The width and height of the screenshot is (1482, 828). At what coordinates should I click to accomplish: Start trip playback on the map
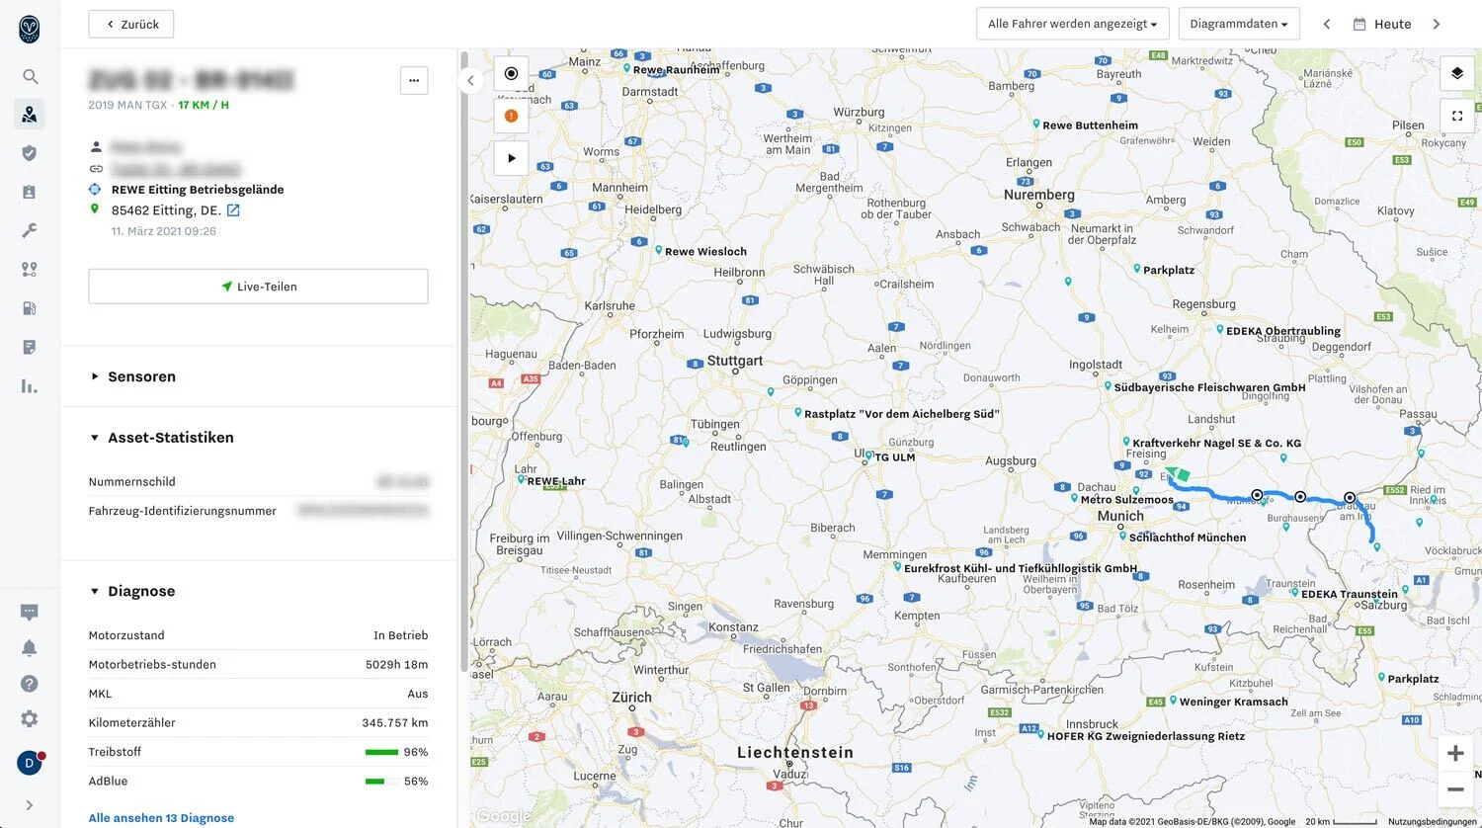pyautogui.click(x=511, y=158)
